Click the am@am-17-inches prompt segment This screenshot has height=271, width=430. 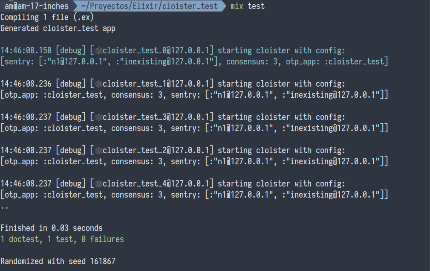[x=37, y=6]
